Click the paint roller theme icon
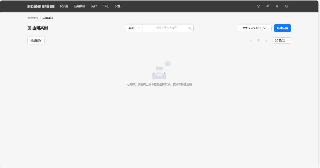Image resolution: width=320 pixels, height=168 pixels. pyautogui.click(x=258, y=6)
